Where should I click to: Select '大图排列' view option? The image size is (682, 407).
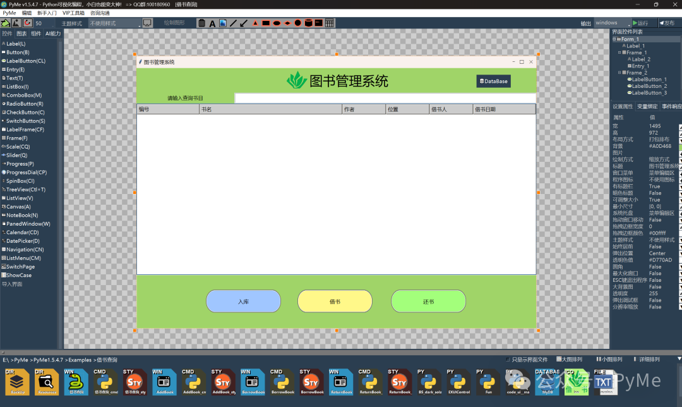tap(558, 360)
